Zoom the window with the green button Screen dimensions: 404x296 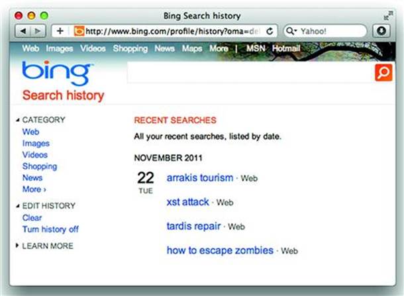click(x=44, y=15)
